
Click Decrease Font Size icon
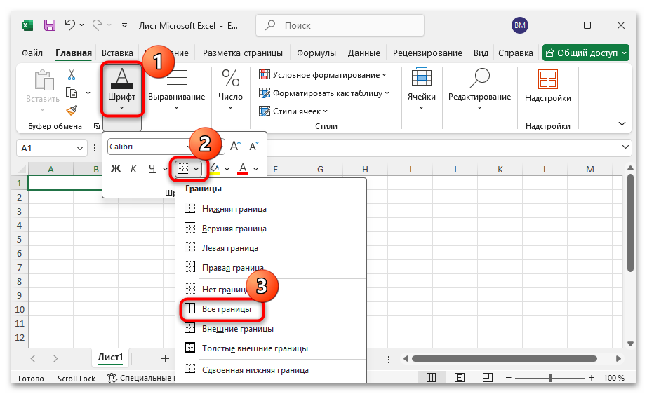click(x=254, y=146)
